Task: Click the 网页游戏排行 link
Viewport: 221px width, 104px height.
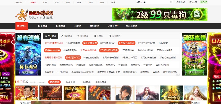Action: 130,72
